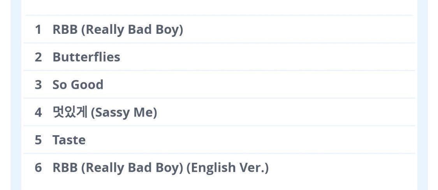The image size is (438, 190).
Task: Click the Korean text 멋있게
Action: pyautogui.click(x=69, y=112)
